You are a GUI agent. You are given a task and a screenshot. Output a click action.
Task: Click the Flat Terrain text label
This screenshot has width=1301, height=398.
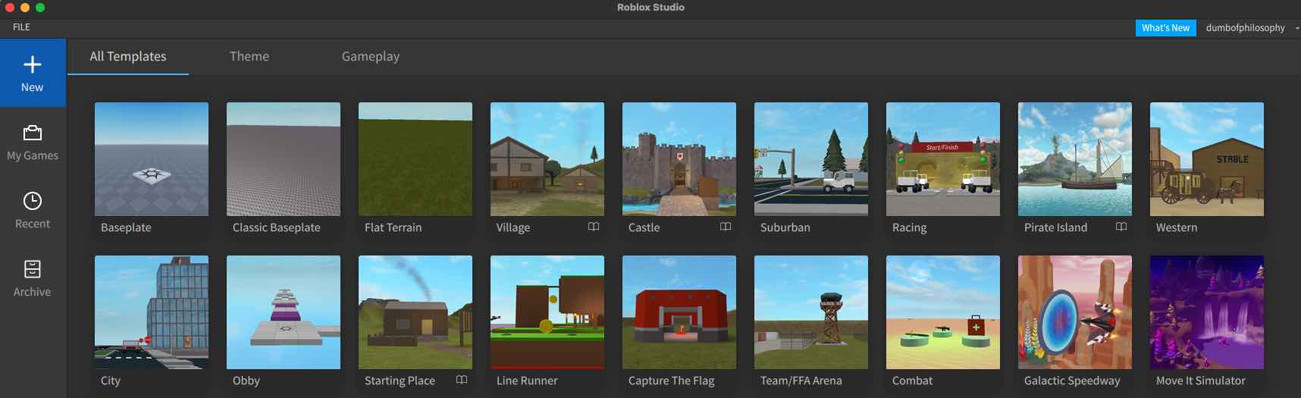pyautogui.click(x=393, y=227)
